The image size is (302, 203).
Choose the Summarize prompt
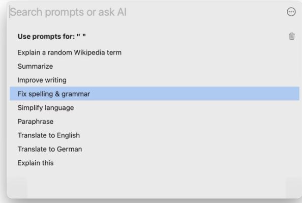155,66
